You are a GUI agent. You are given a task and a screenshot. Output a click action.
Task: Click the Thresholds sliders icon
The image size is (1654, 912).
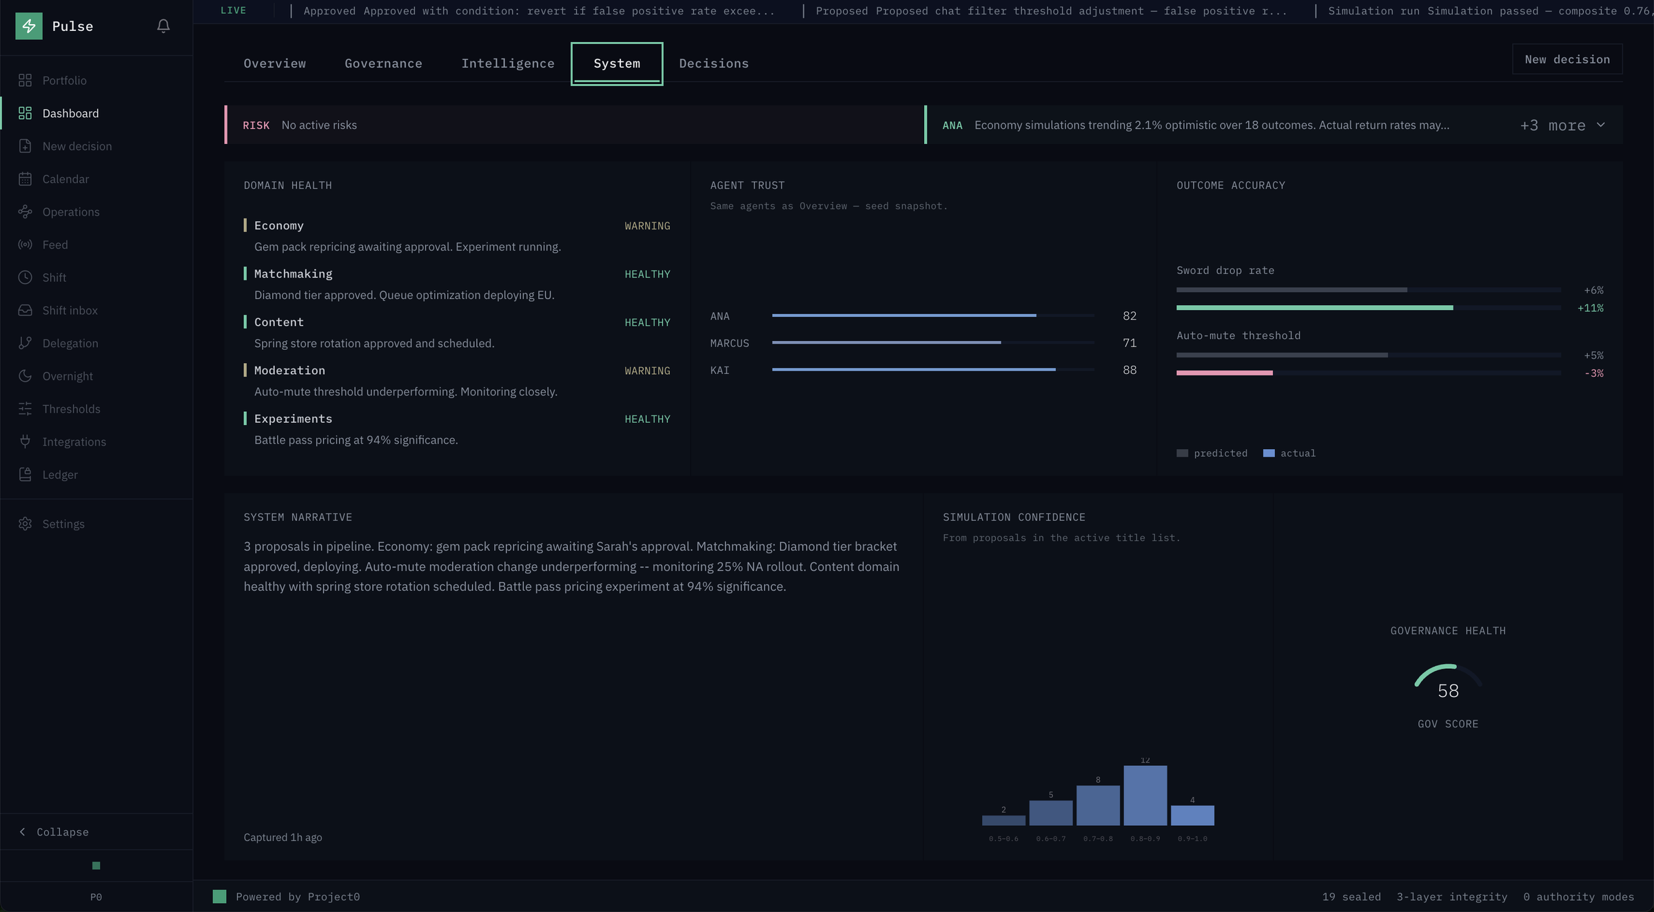(x=25, y=409)
